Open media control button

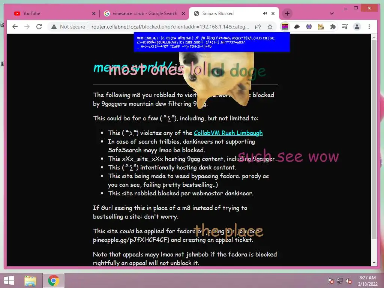[345, 27]
